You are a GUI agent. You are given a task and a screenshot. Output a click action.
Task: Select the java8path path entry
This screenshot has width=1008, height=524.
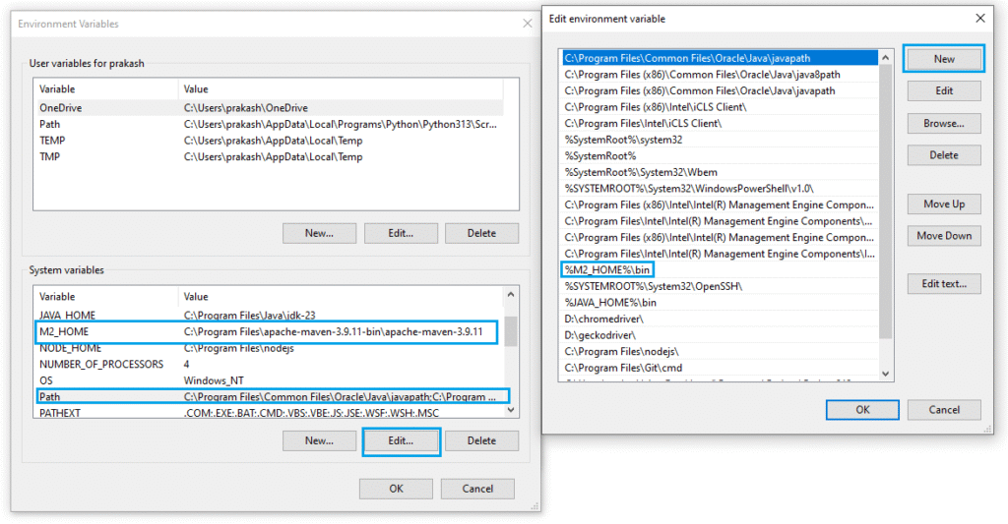[x=720, y=75]
